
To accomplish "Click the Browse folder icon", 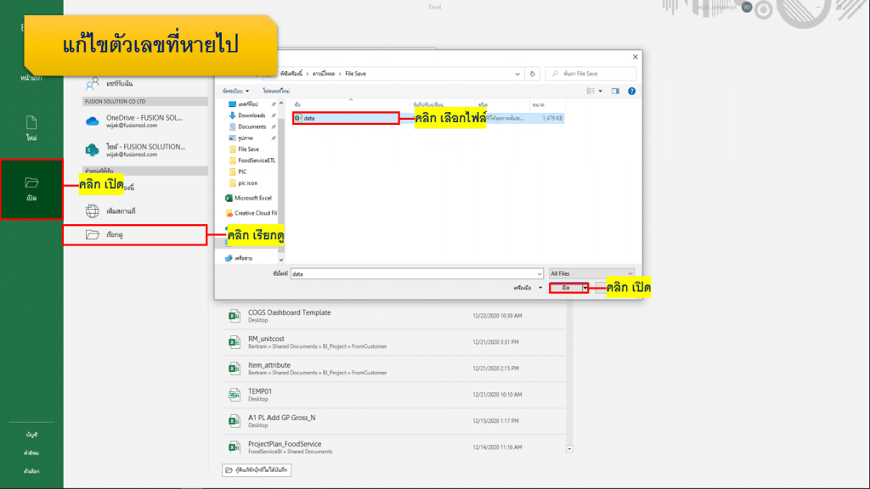I will click(x=93, y=234).
